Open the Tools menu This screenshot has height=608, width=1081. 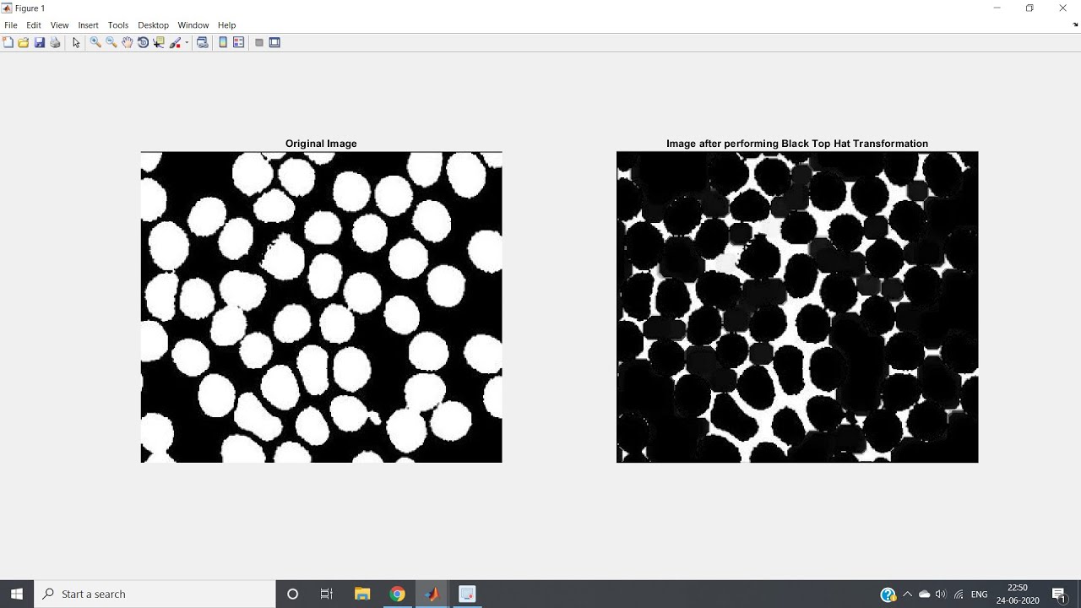coord(118,25)
